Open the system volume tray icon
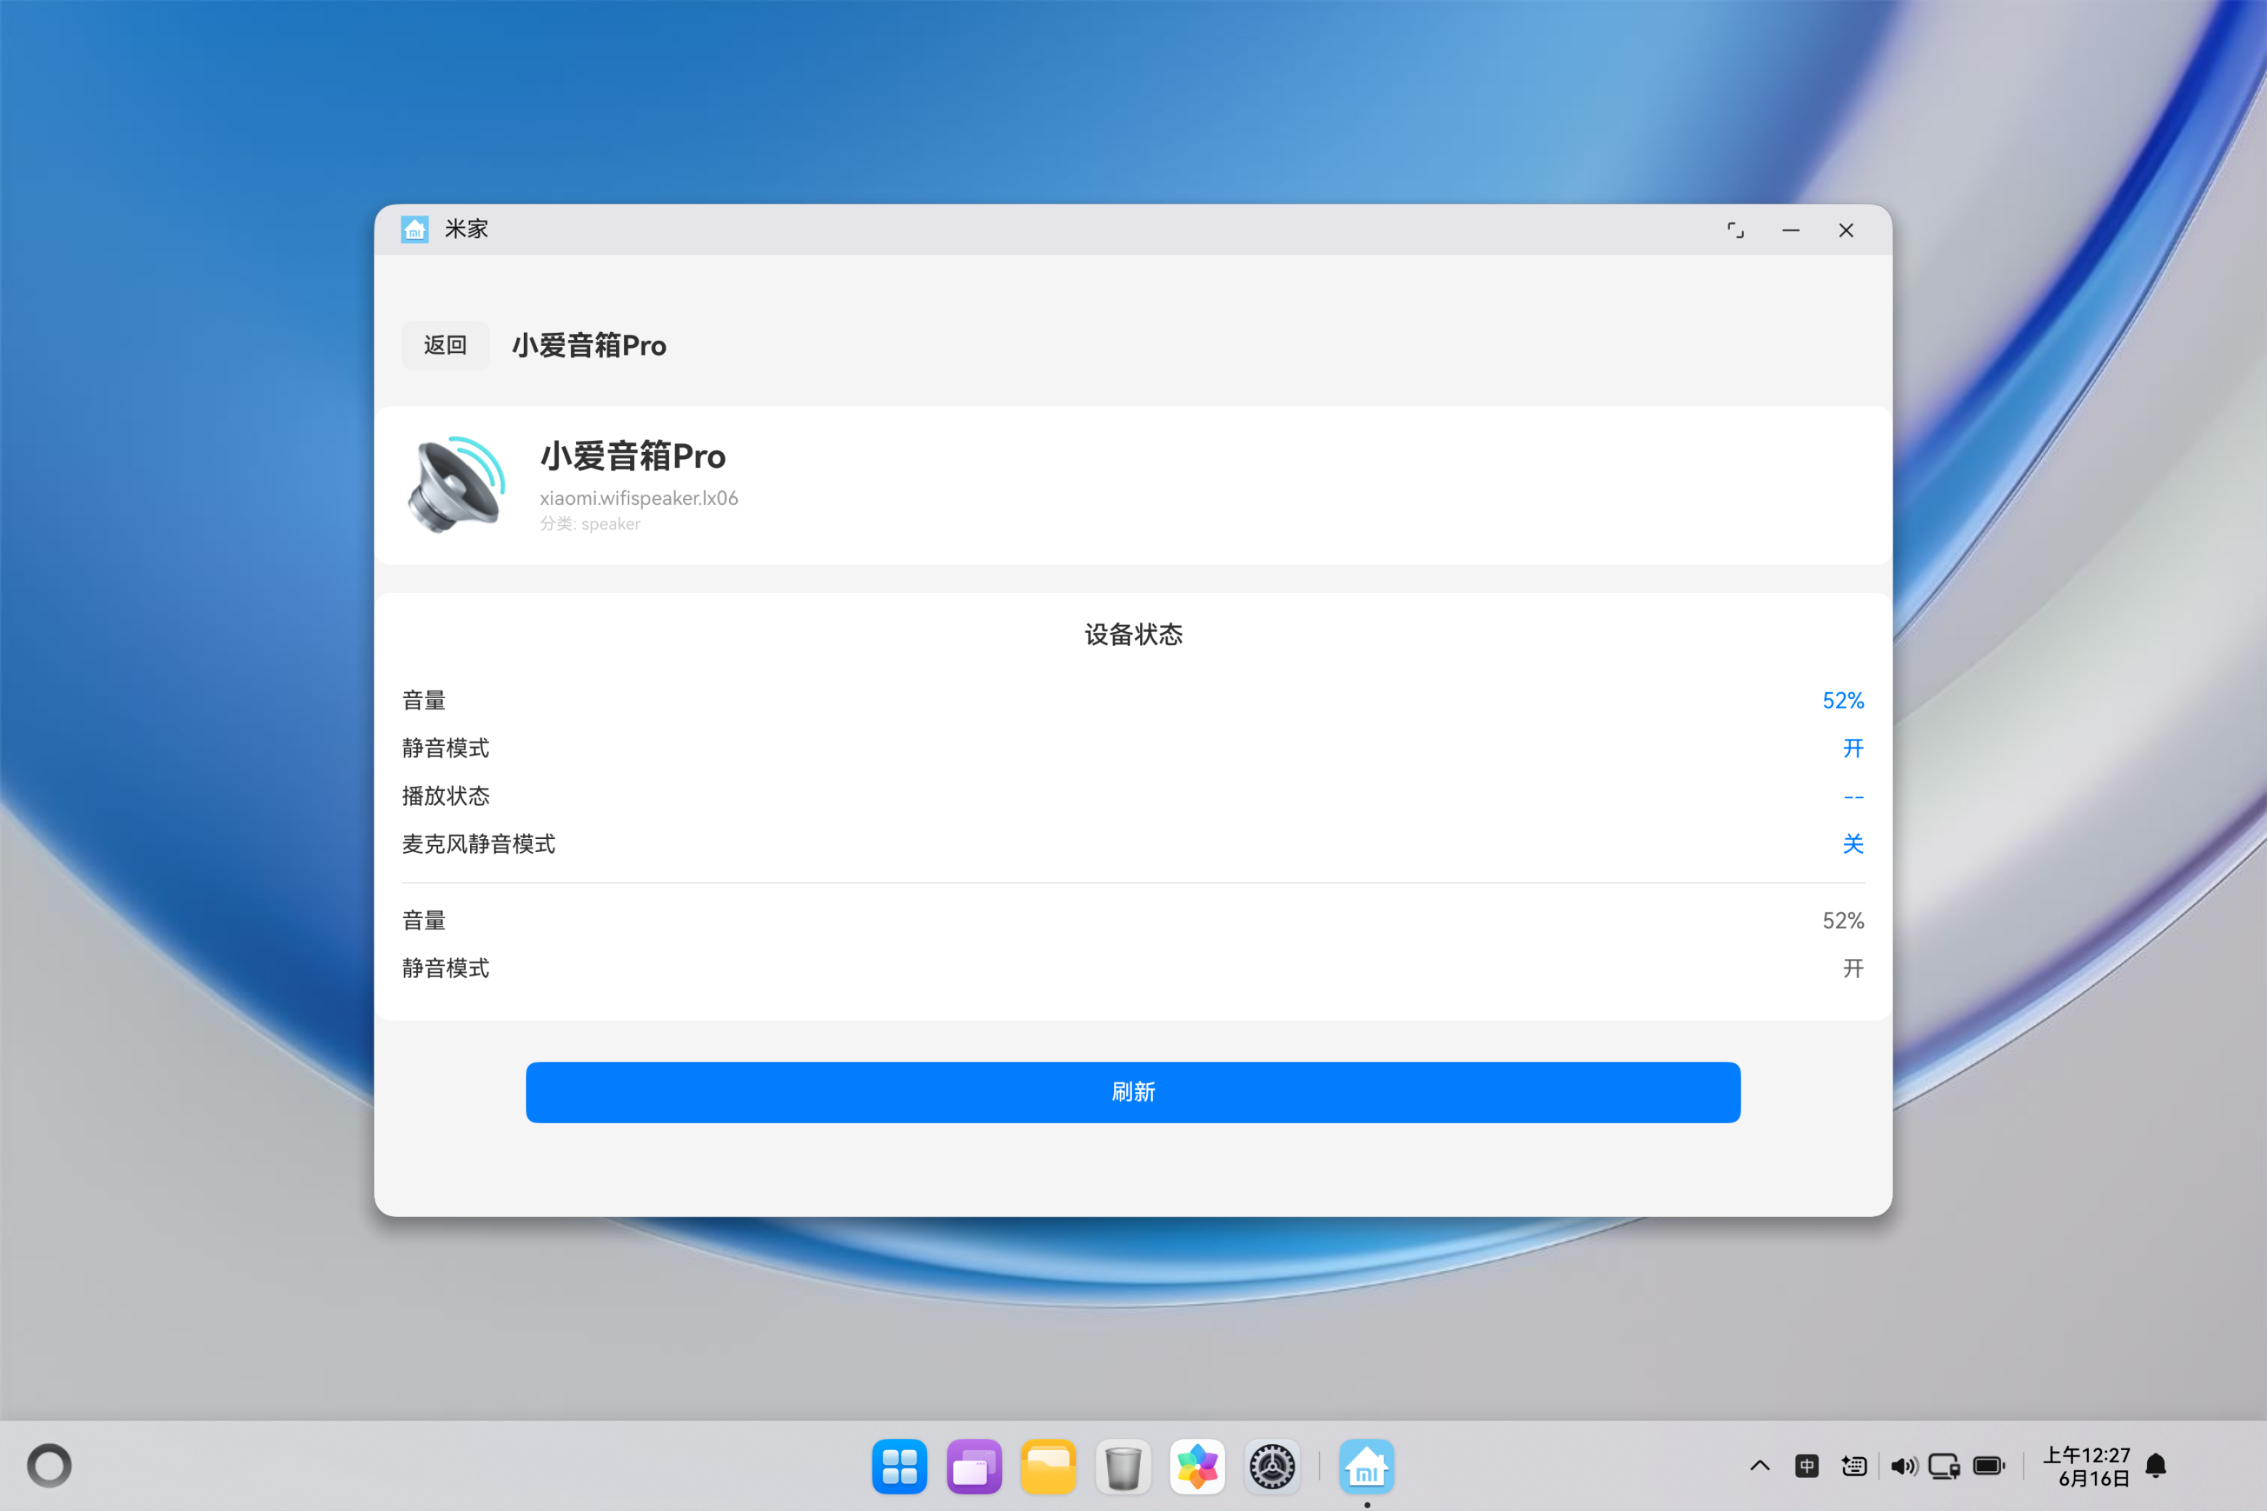This screenshot has width=2267, height=1511. [1904, 1467]
